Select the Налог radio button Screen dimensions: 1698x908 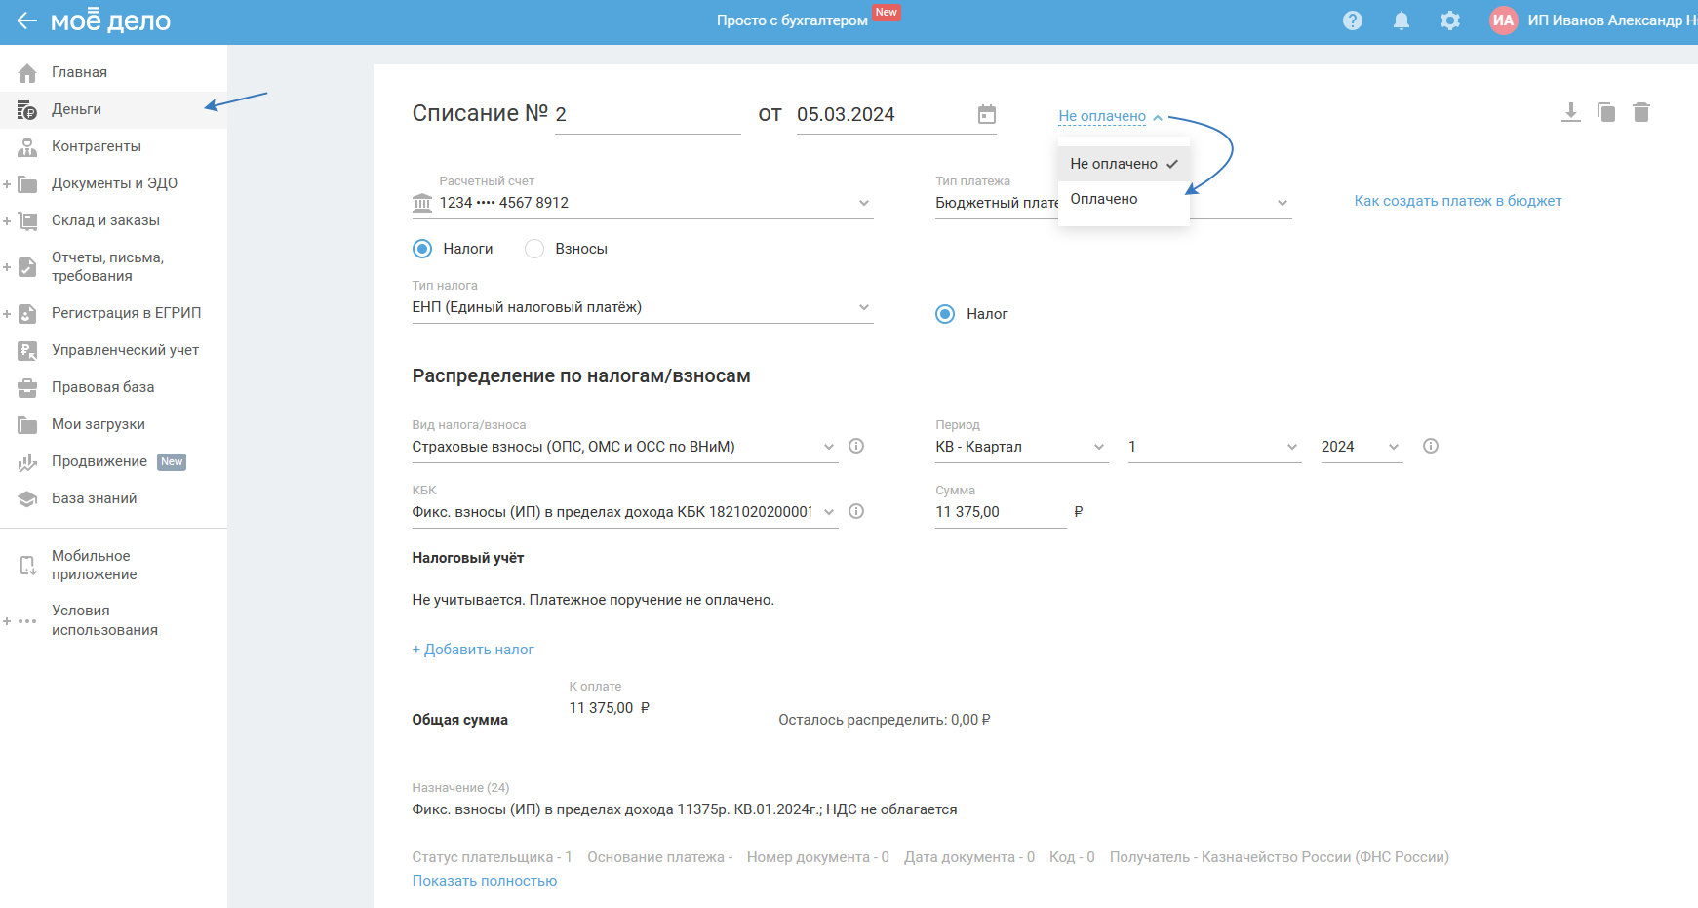tap(945, 314)
